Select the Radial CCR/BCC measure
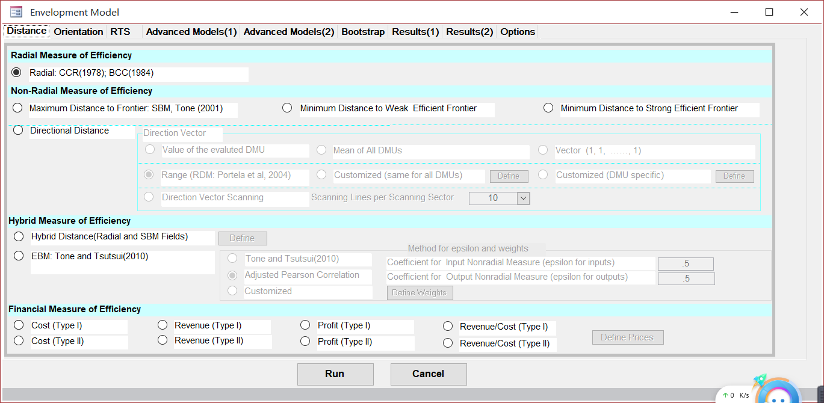Screen dimensions: 824x403 click(x=17, y=73)
